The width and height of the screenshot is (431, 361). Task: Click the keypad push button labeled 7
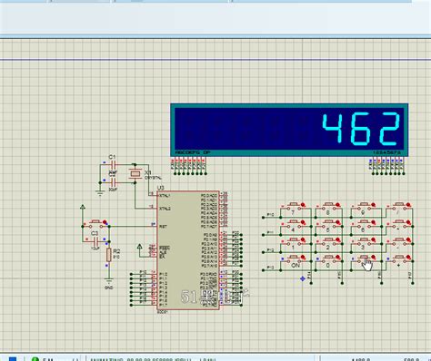[x=294, y=206]
